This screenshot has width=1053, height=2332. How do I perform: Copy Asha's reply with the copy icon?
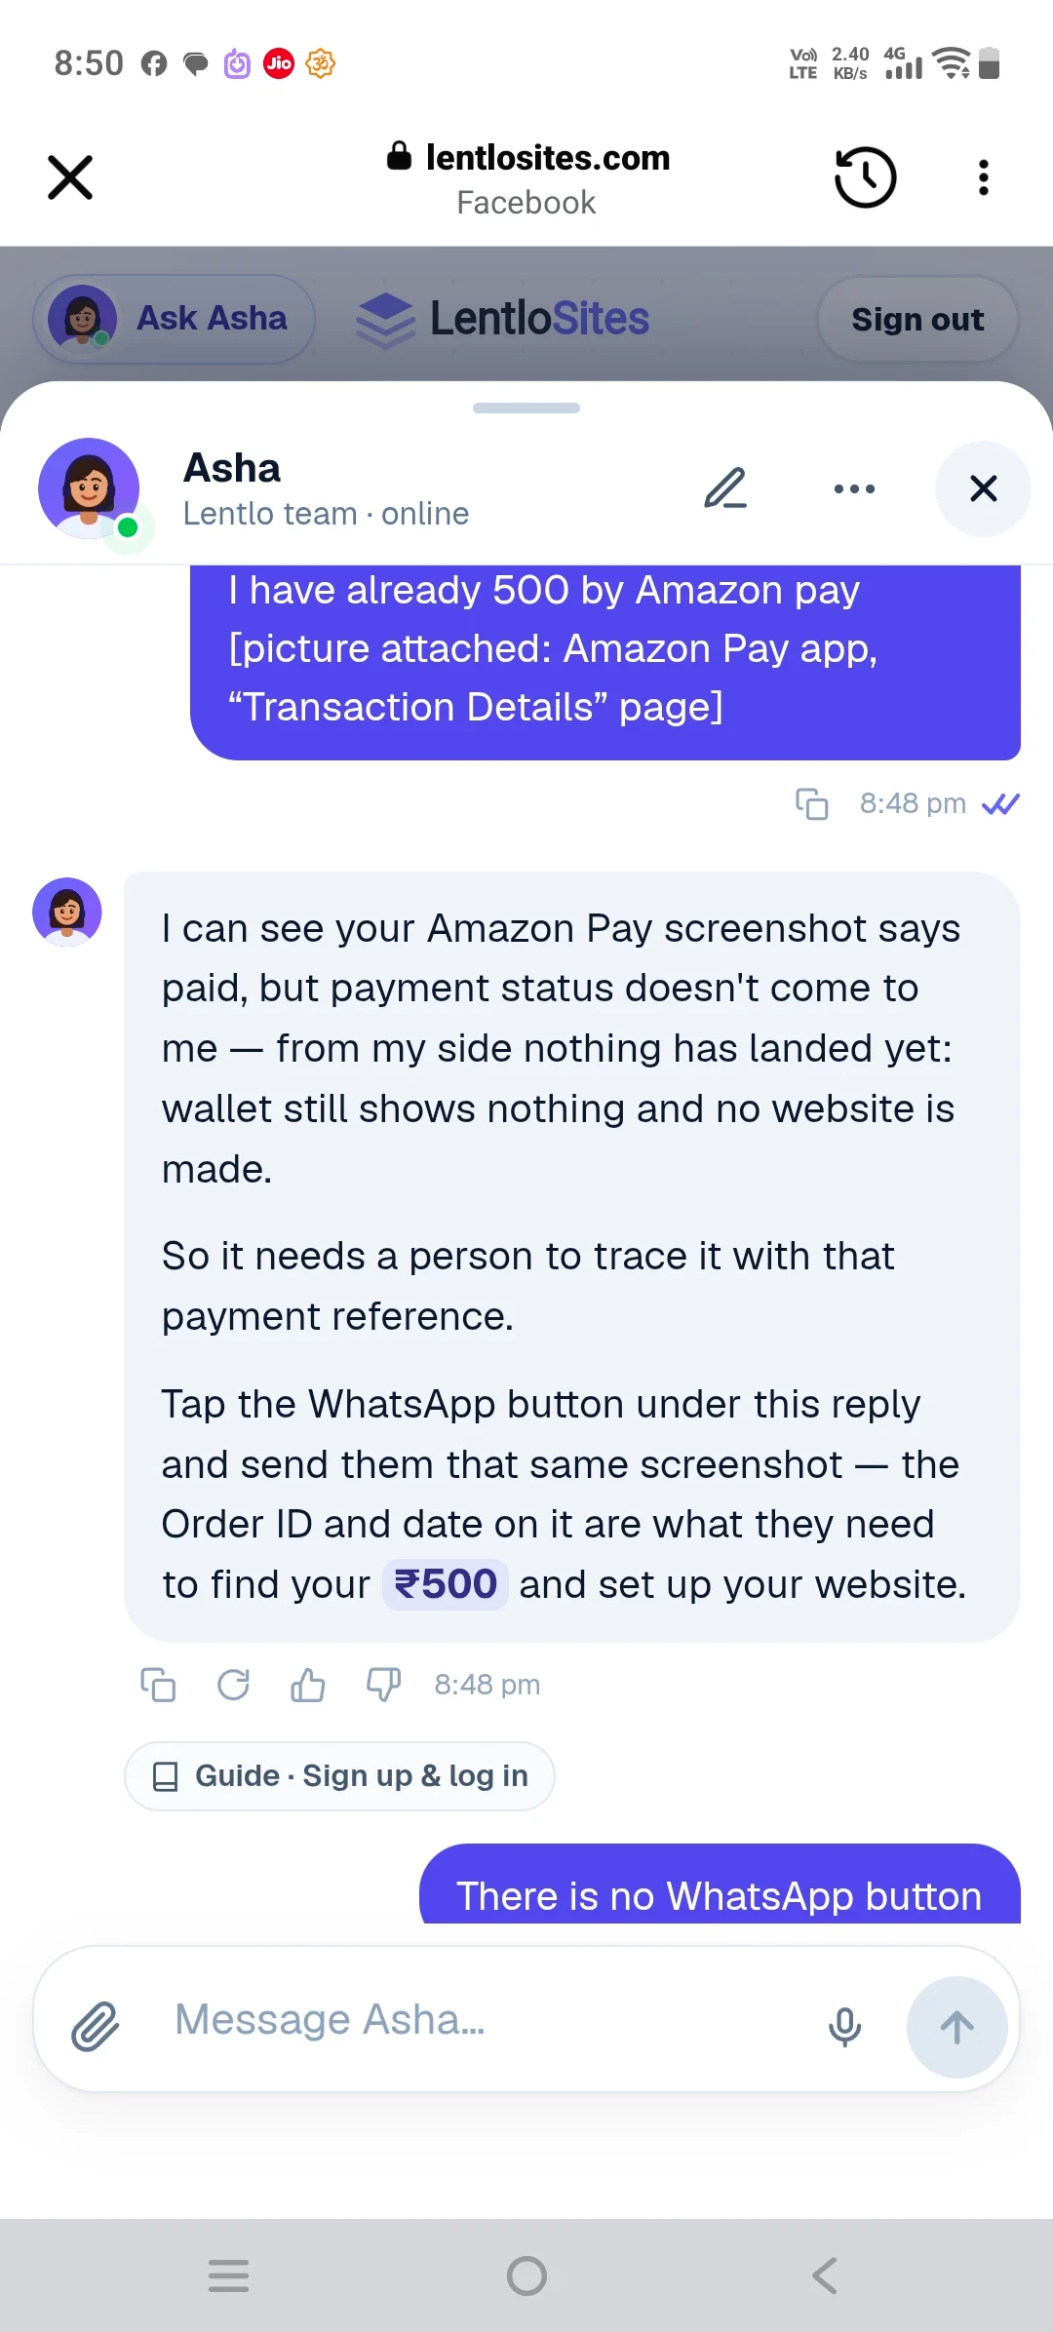(158, 1685)
